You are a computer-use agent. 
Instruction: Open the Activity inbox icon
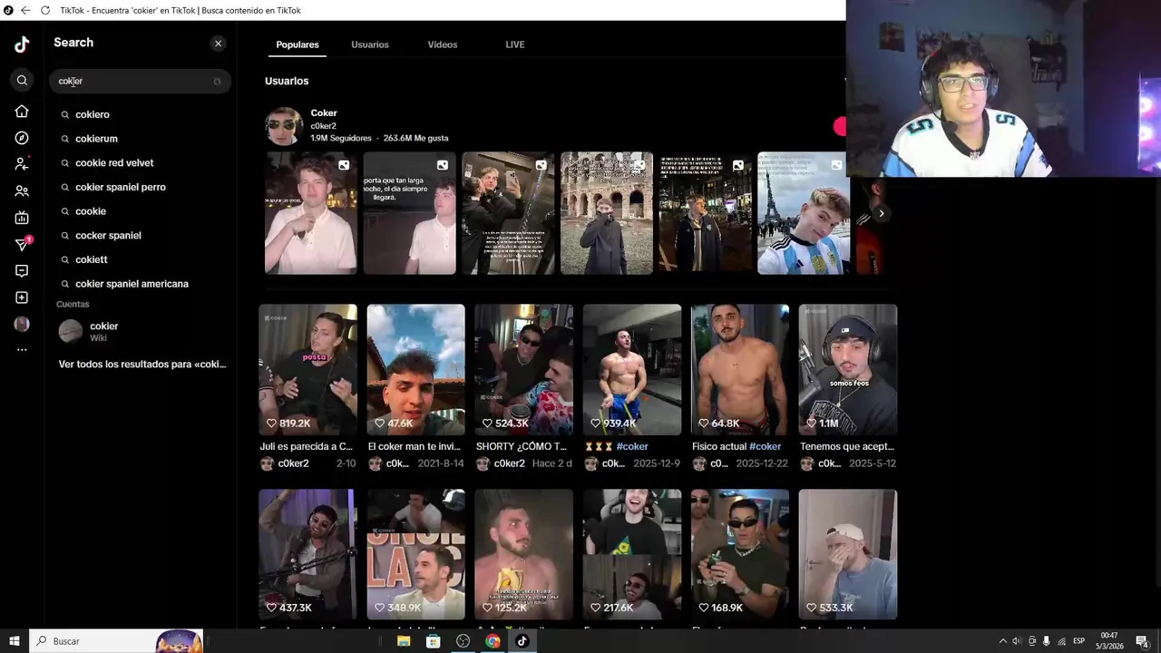(22, 271)
